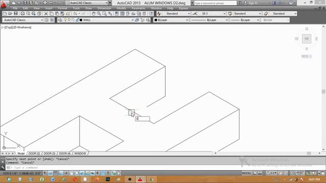Open the 38-3 dimension style dropdown
Viewport: 326px width, 183px height.
[224, 14]
